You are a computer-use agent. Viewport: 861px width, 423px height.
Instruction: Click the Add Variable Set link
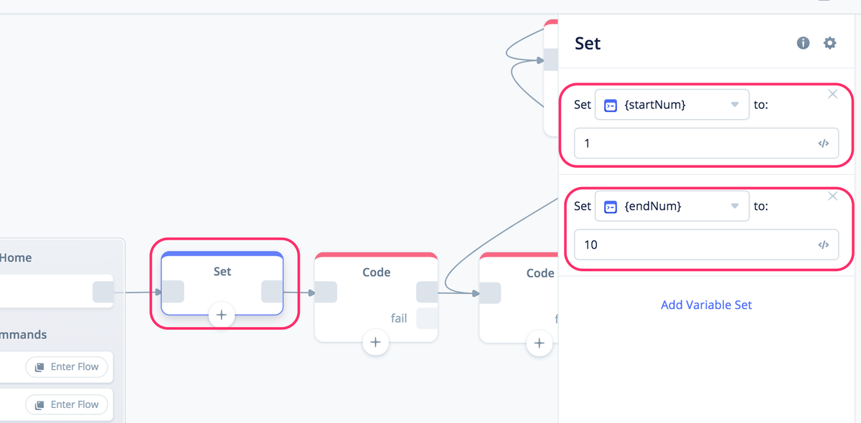point(706,305)
